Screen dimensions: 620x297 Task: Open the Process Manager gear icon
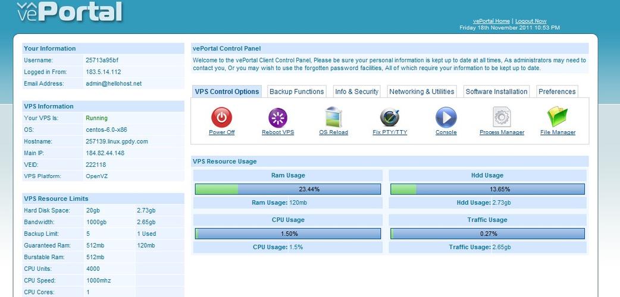(x=502, y=117)
